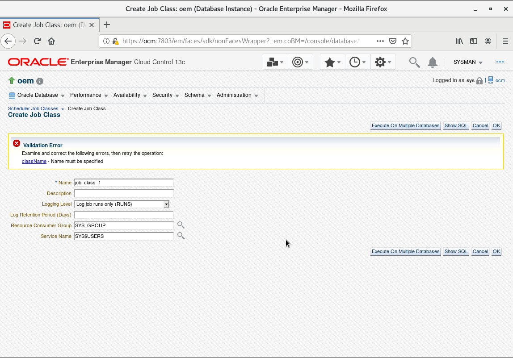
Task: Click the top Show SQL button
Action: click(456, 125)
